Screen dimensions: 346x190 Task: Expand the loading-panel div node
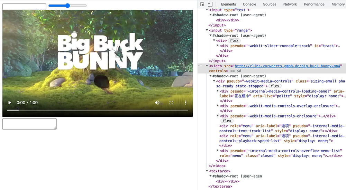tap(218, 91)
